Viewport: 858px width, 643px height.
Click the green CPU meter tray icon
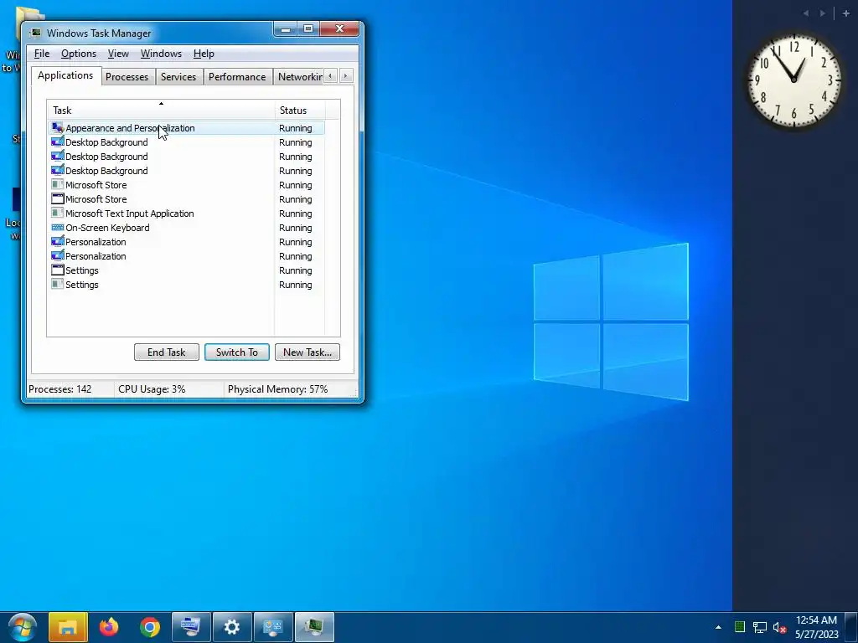pyautogui.click(x=740, y=627)
